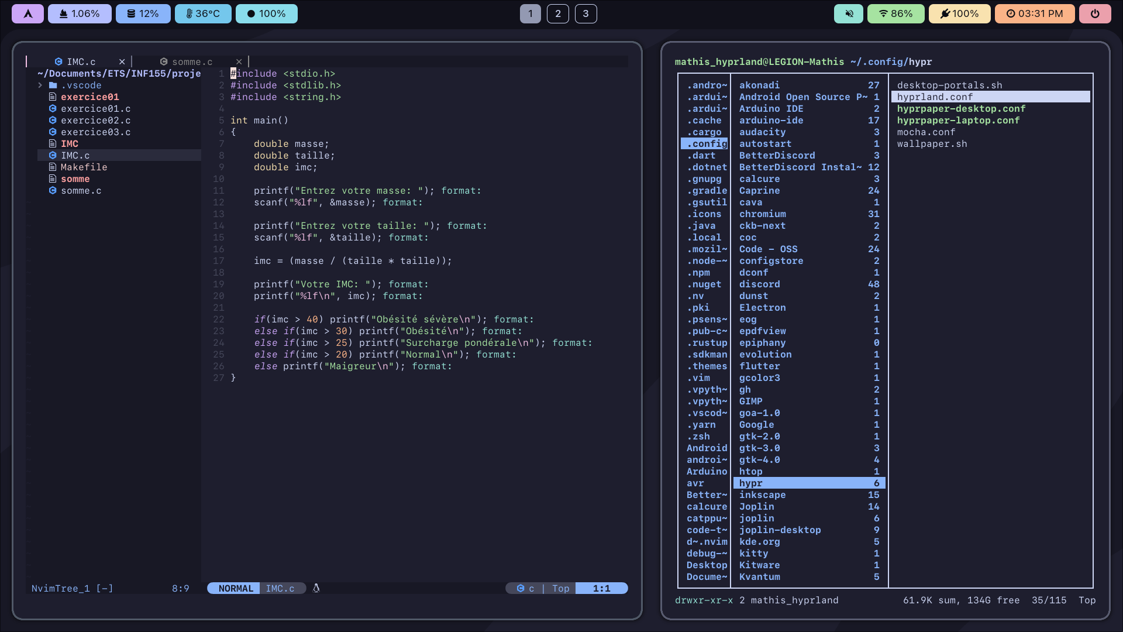Image resolution: width=1123 pixels, height=632 pixels.
Task: Select the IMC.c buffer tab
Action: pyautogui.click(x=81, y=61)
